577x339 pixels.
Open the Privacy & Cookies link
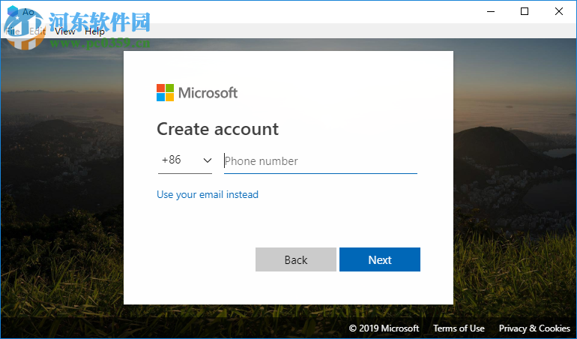[x=534, y=328]
